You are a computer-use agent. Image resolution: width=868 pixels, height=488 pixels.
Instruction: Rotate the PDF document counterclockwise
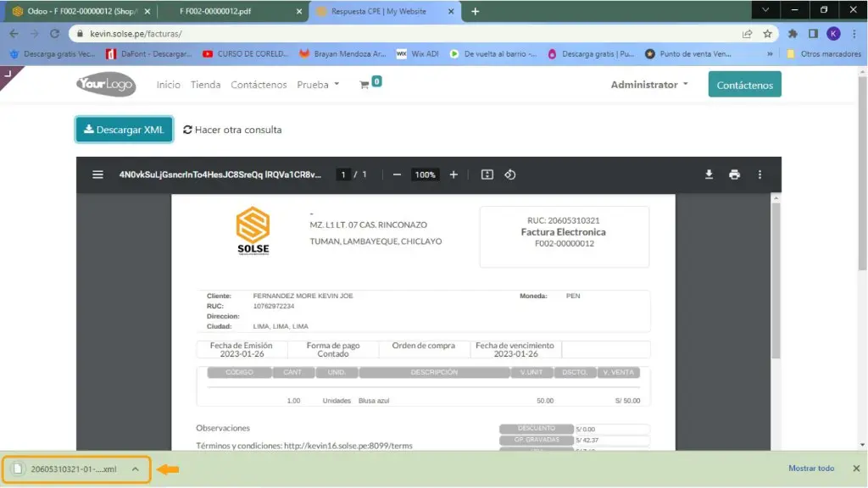point(510,175)
